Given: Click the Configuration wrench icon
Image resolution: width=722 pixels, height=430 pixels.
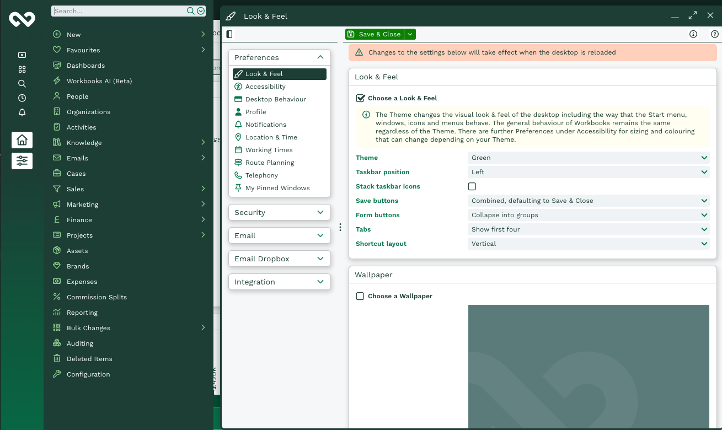Looking at the screenshot, I should point(57,374).
